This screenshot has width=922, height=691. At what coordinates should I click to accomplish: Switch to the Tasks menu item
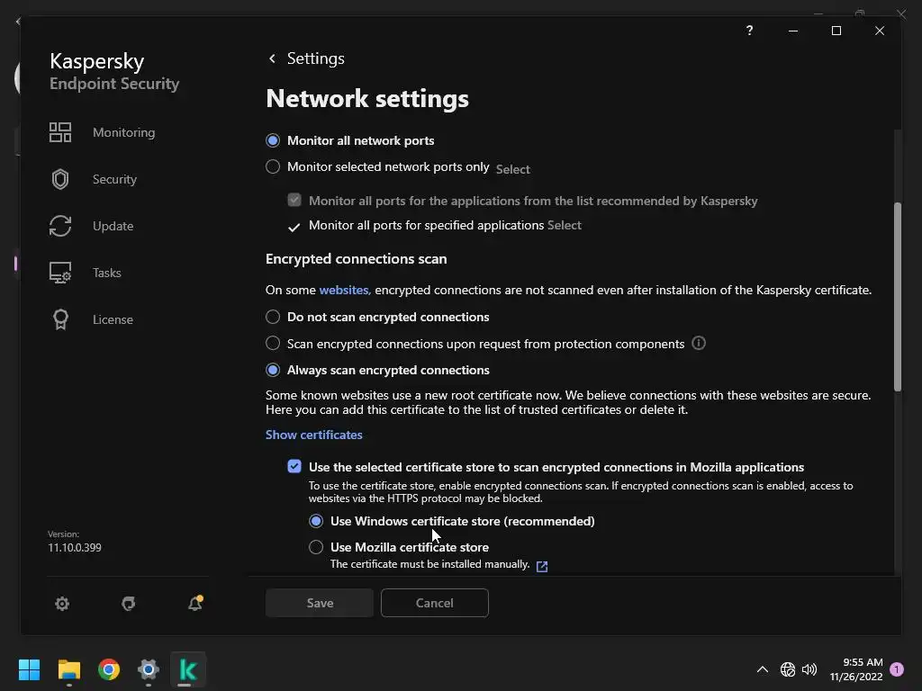pos(107,273)
